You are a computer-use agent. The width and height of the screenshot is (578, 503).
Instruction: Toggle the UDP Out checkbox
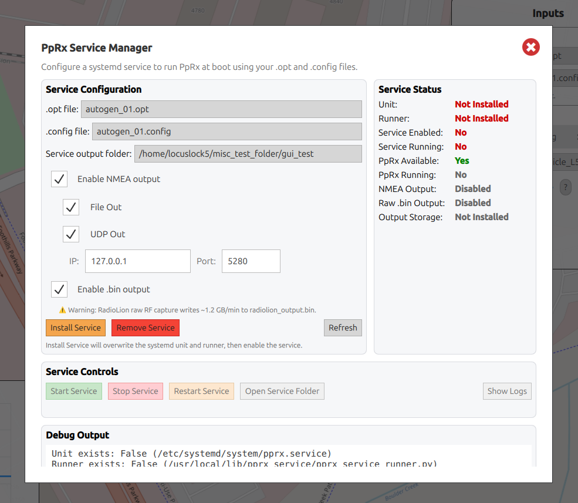pos(71,234)
